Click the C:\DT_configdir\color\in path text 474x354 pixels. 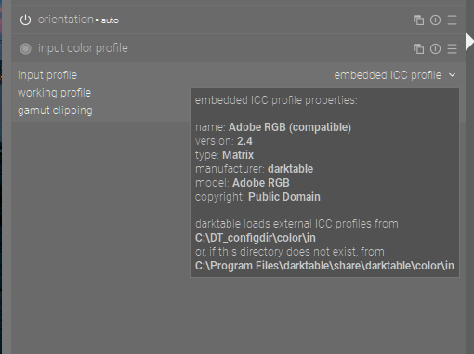tap(256, 238)
